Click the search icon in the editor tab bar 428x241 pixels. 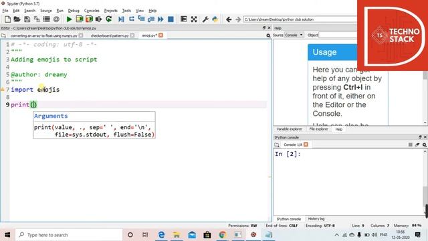[268, 35]
